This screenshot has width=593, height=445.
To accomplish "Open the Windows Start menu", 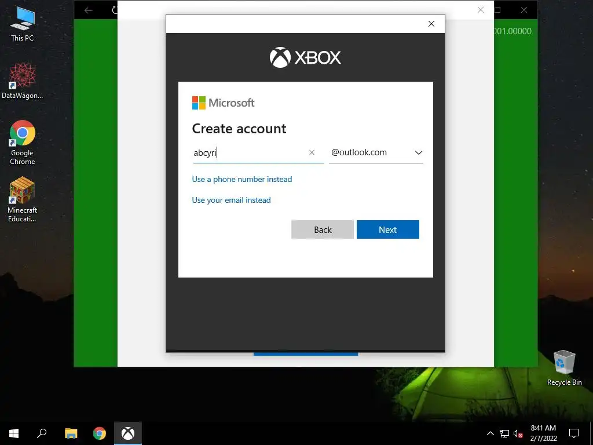I will [14, 433].
